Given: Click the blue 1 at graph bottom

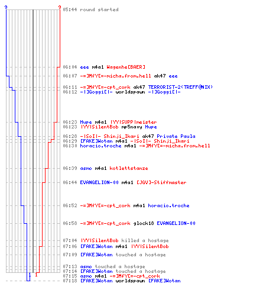Looking at the screenshot, I should point(30,275).
